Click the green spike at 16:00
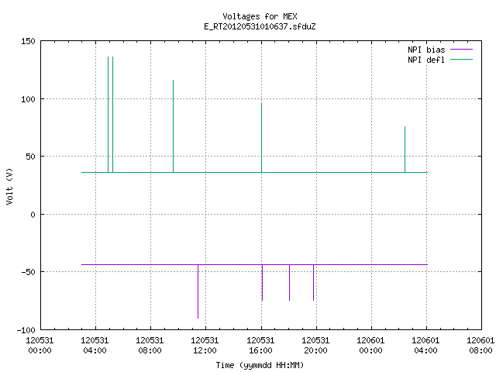Screen dimensions: 496x372 (x=261, y=138)
